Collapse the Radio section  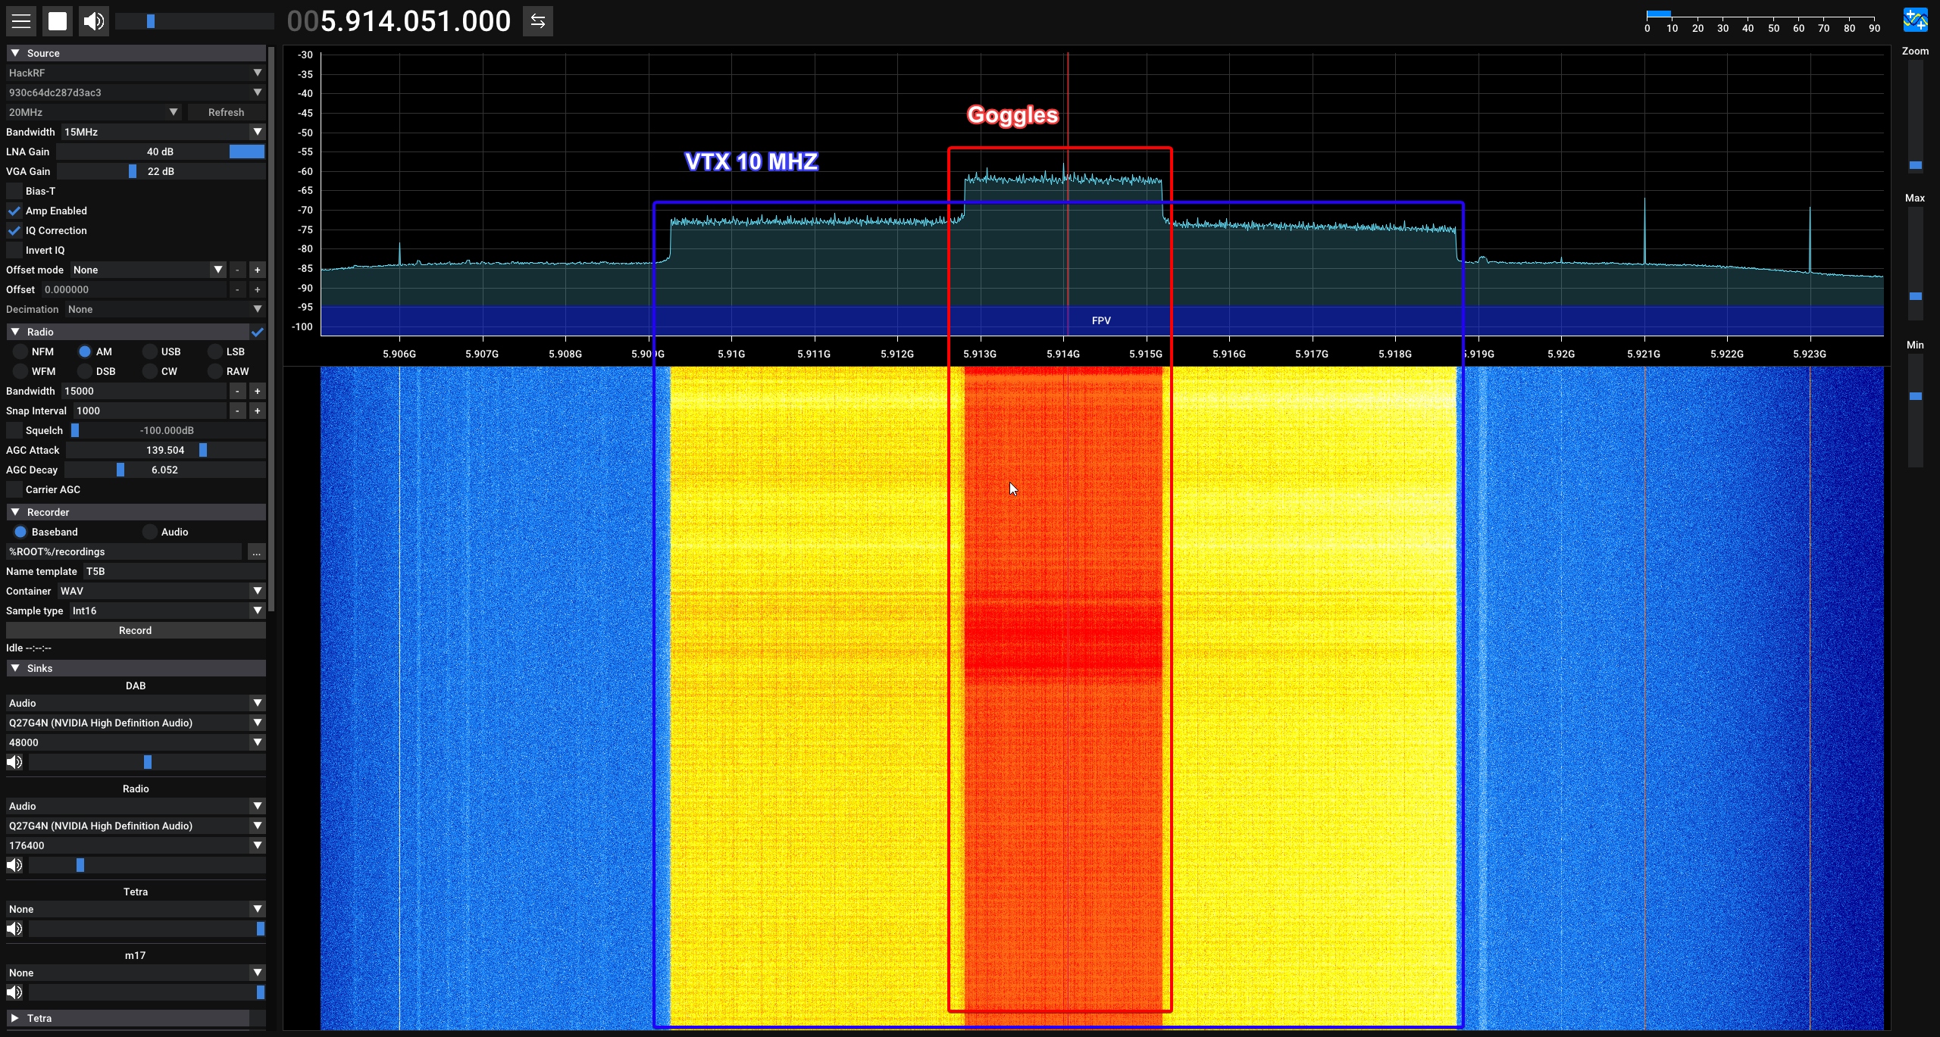click(15, 332)
